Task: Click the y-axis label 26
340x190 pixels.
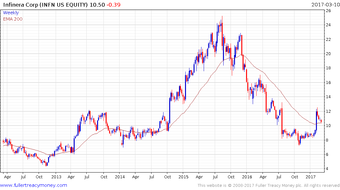Action: [328, 11]
